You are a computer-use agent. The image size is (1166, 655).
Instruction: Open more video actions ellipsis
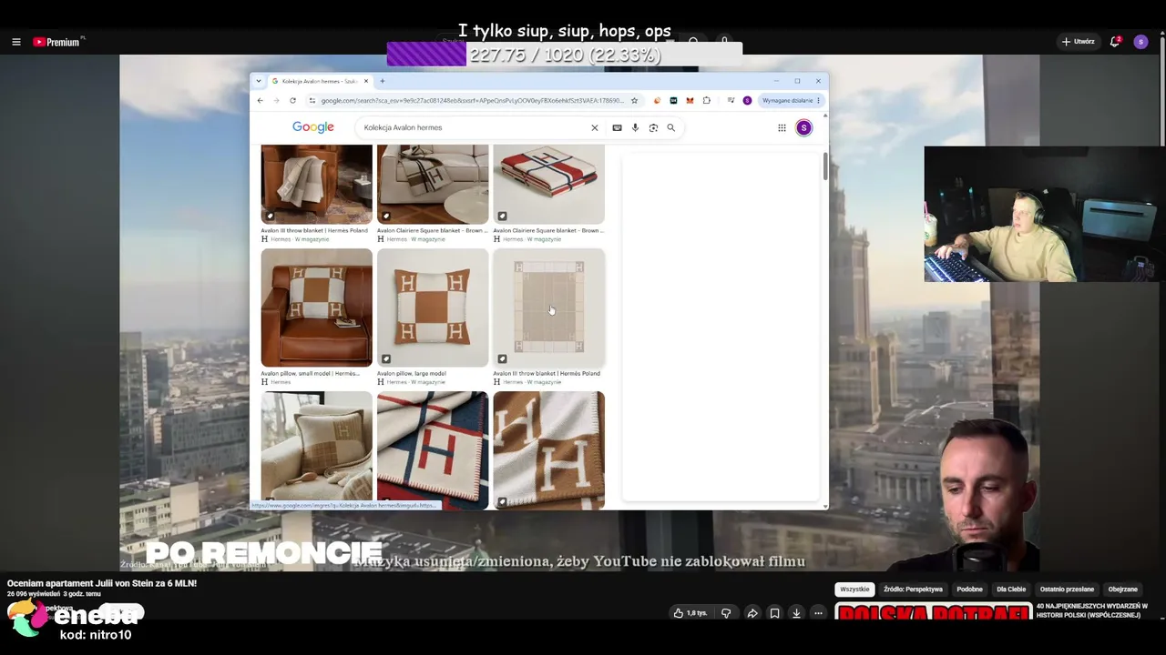818,613
